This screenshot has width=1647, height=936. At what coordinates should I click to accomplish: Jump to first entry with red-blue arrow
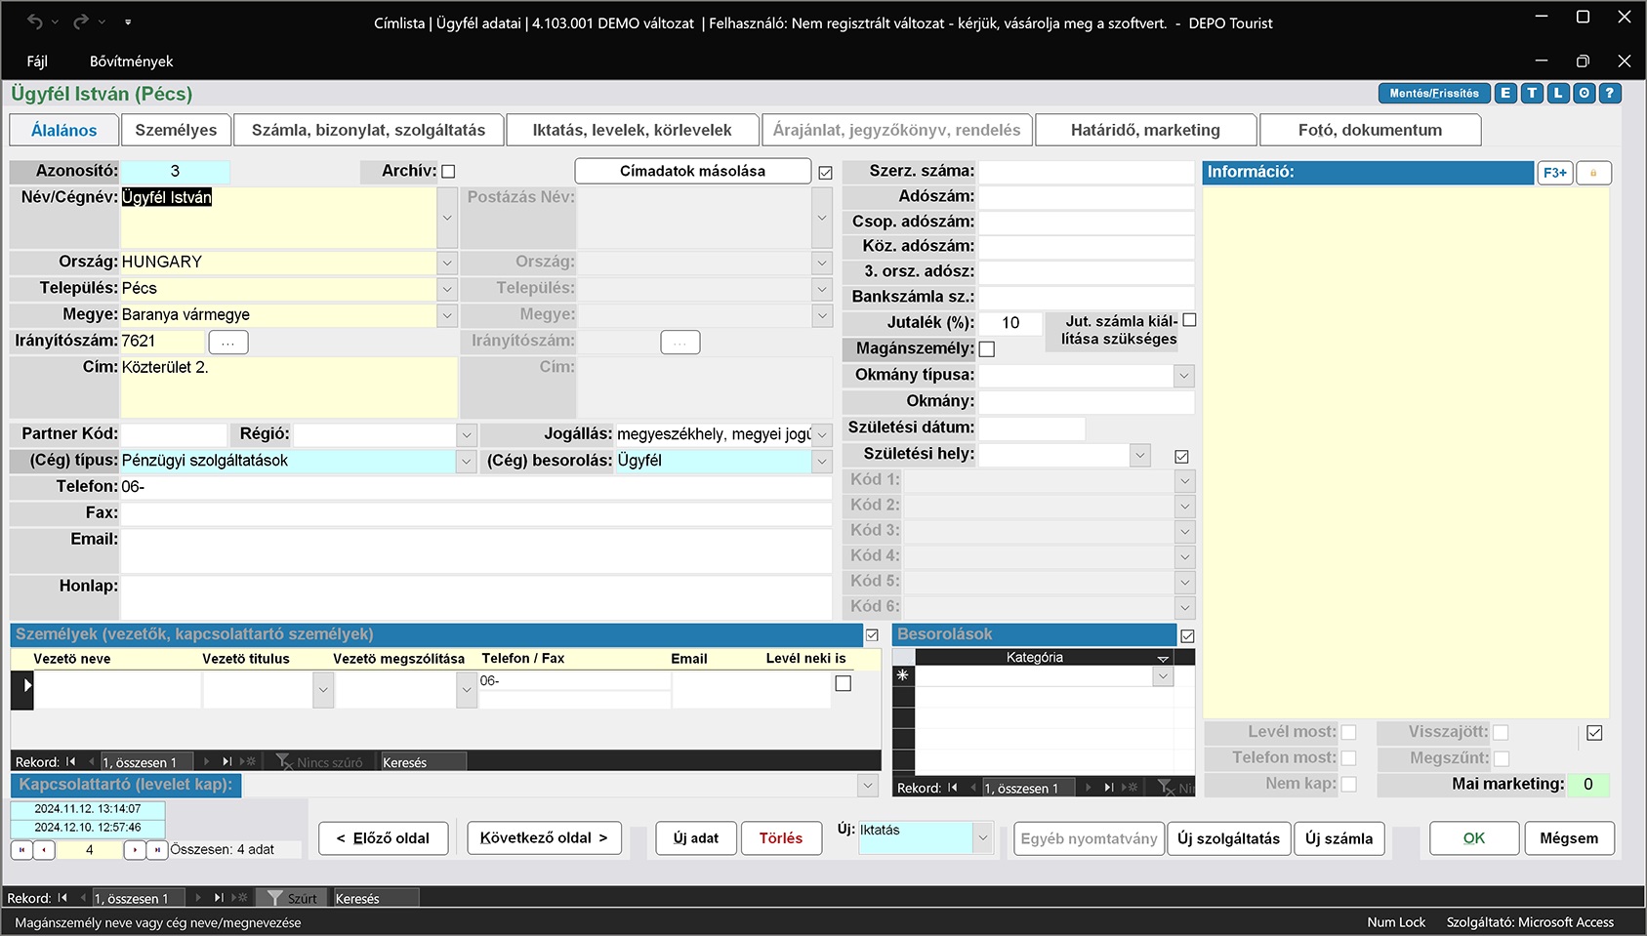tap(21, 850)
